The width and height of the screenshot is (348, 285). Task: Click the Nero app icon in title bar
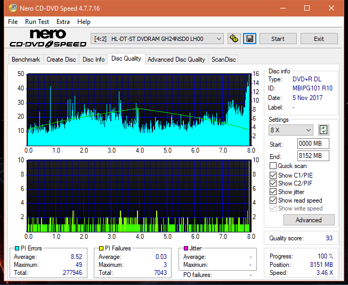[x=13, y=8]
